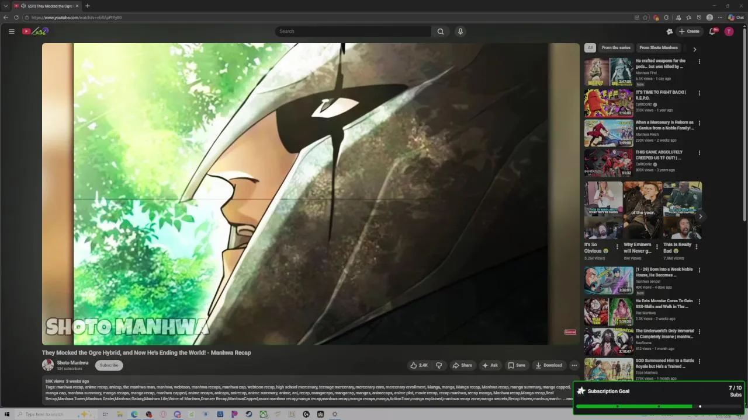748x420 pixels.
Task: Start voice search with microphone icon
Action: tap(460, 32)
